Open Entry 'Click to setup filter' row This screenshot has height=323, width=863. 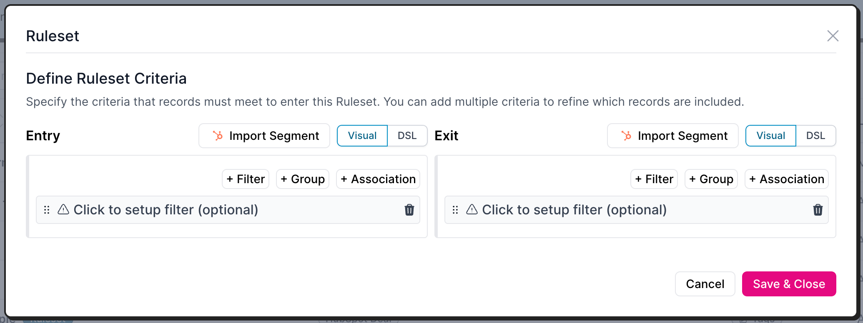pyautogui.click(x=228, y=210)
